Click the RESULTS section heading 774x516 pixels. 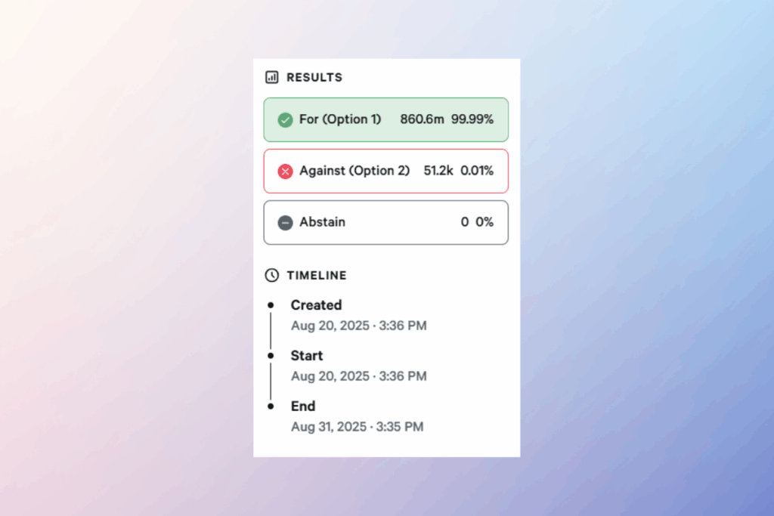pos(314,77)
